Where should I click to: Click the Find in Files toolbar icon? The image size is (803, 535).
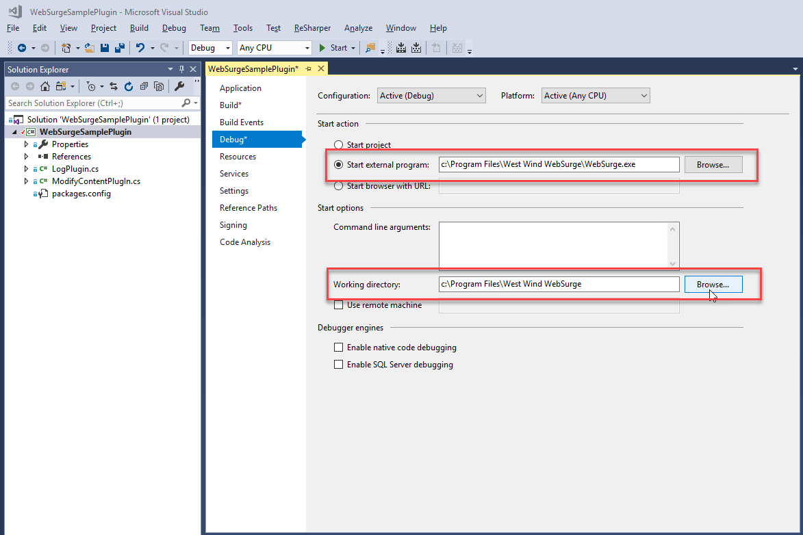pyautogui.click(x=370, y=48)
